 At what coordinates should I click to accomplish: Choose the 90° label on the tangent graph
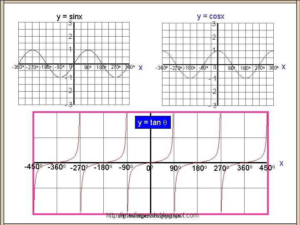175,168
